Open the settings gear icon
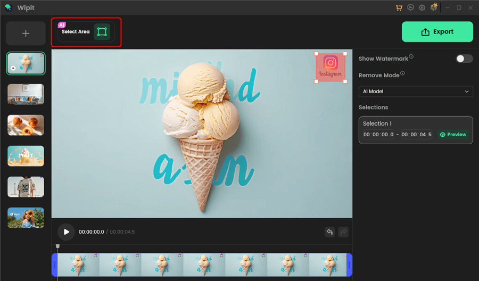The image size is (479, 281). tap(422, 7)
